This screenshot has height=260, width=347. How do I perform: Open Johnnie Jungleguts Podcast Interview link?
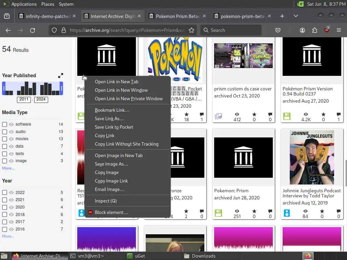(312, 193)
